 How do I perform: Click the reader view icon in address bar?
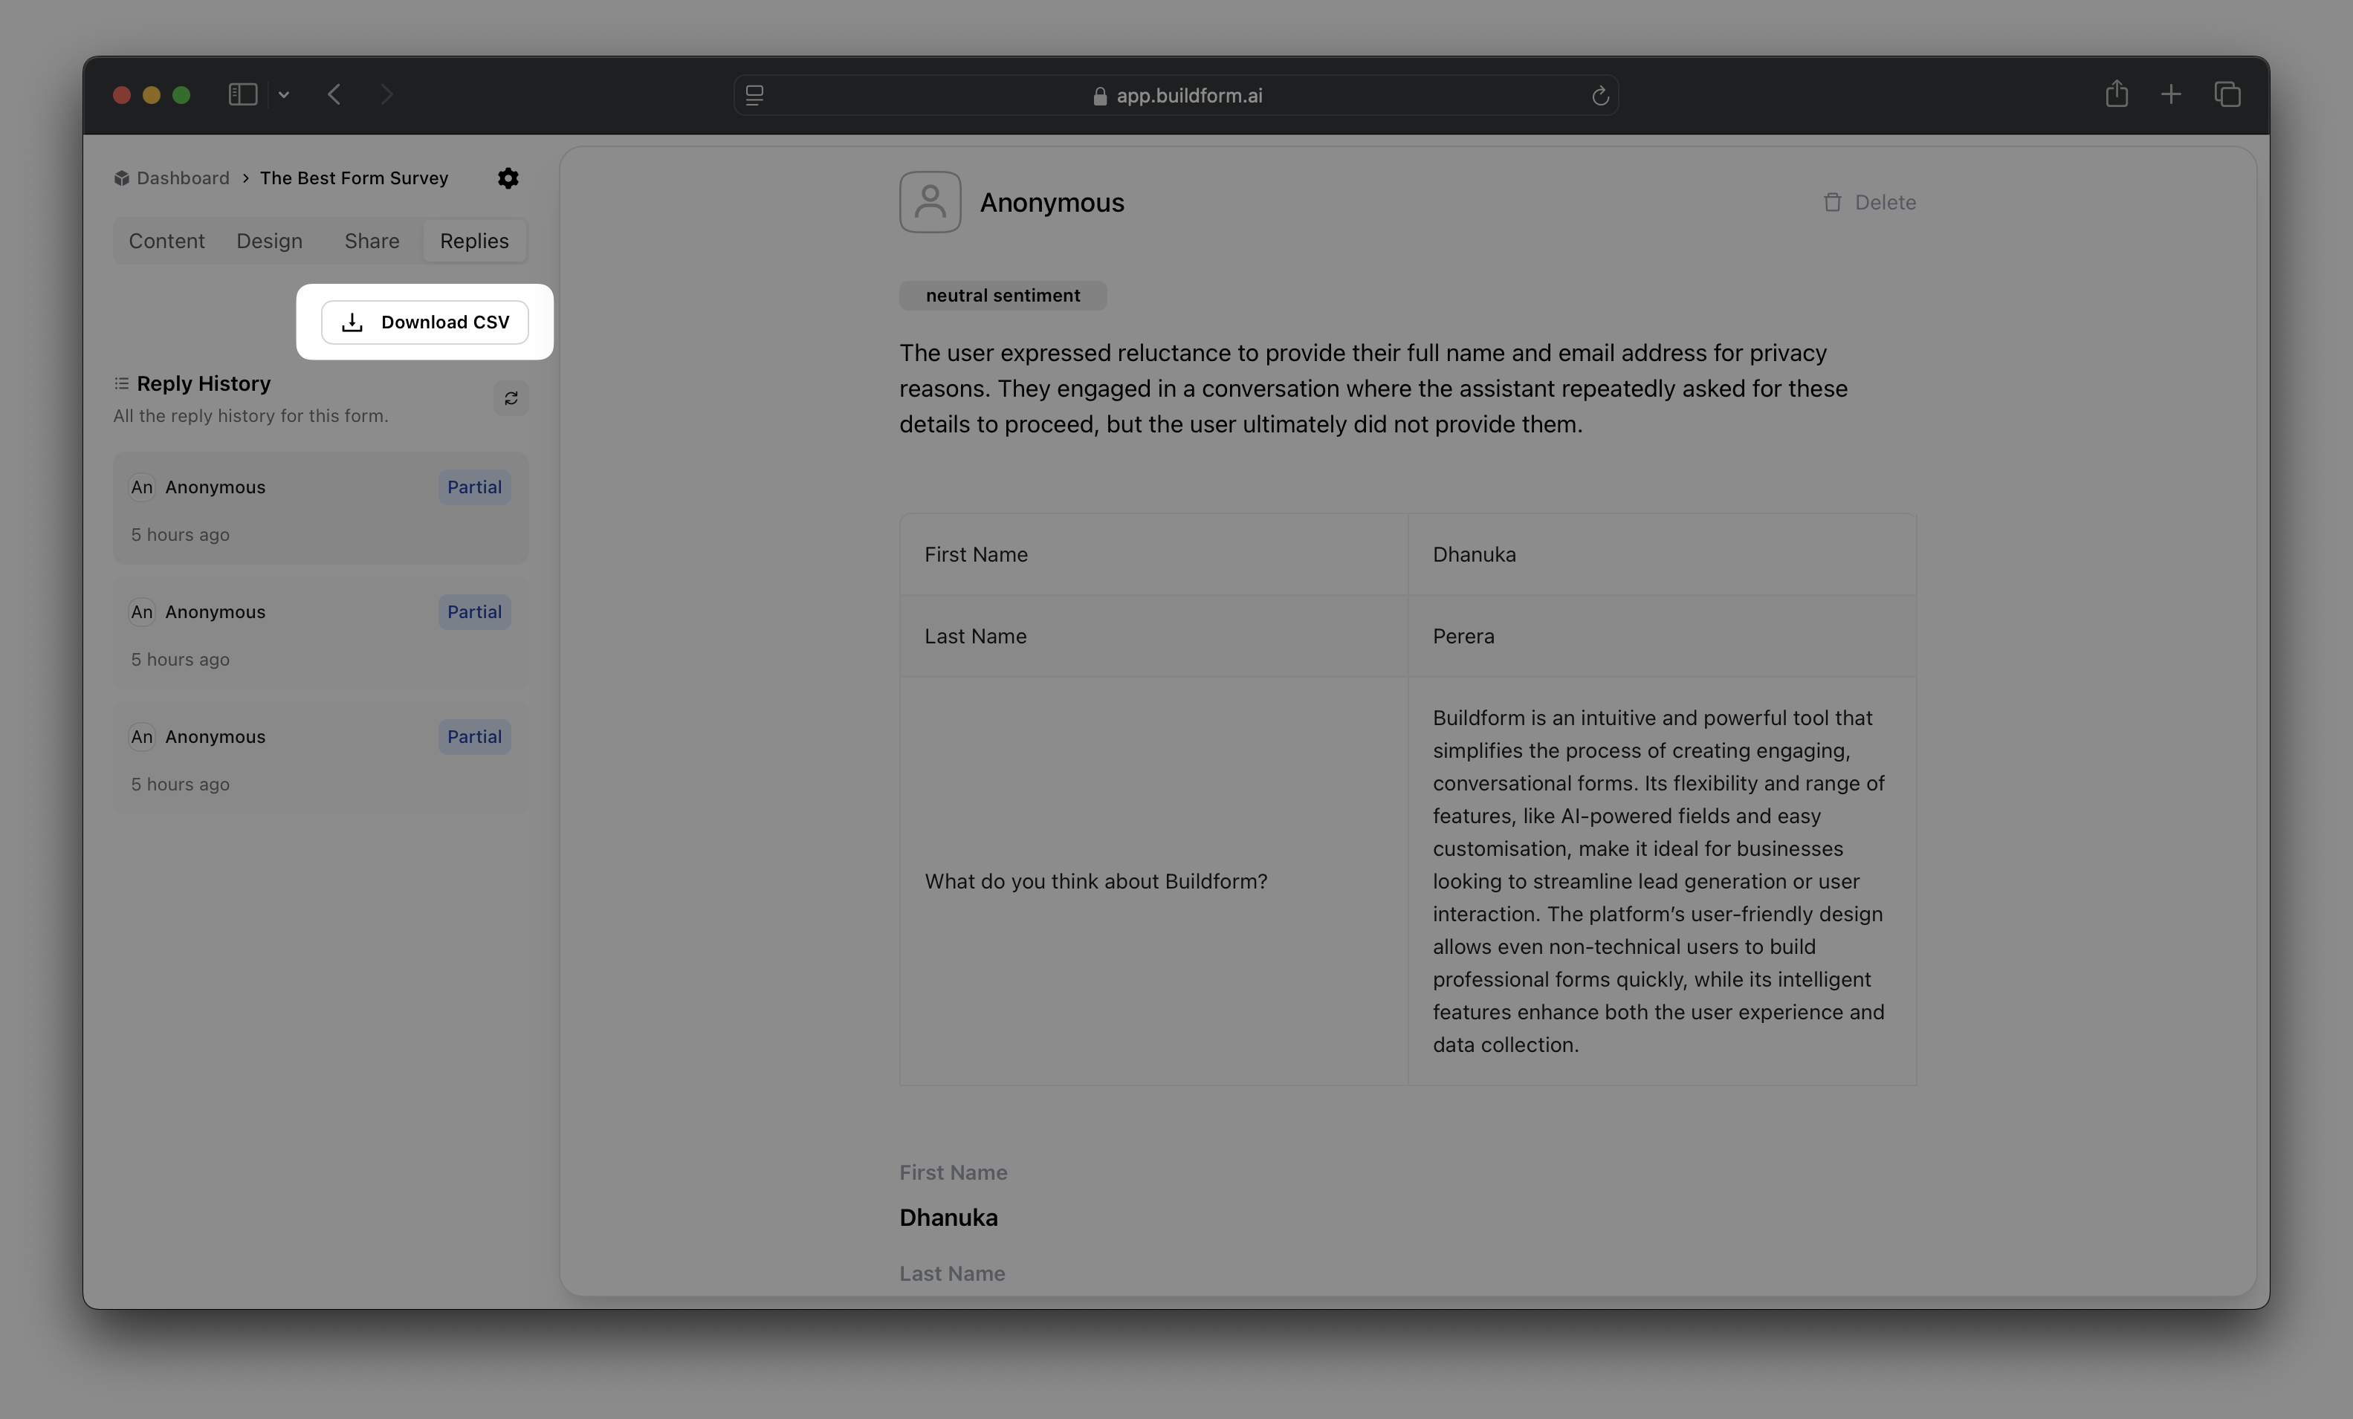click(754, 96)
